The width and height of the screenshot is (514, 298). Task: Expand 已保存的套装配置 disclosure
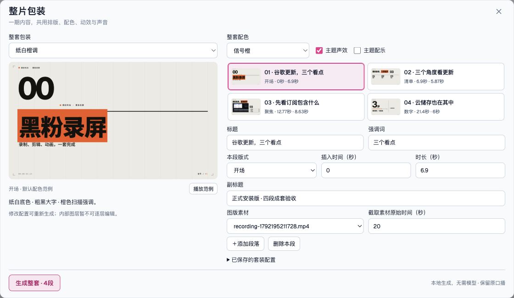point(251,259)
